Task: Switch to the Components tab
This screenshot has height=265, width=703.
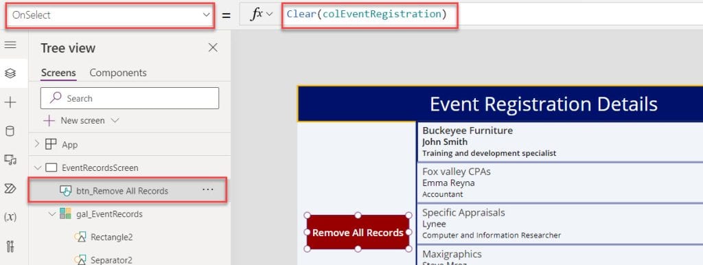Action: [x=118, y=73]
